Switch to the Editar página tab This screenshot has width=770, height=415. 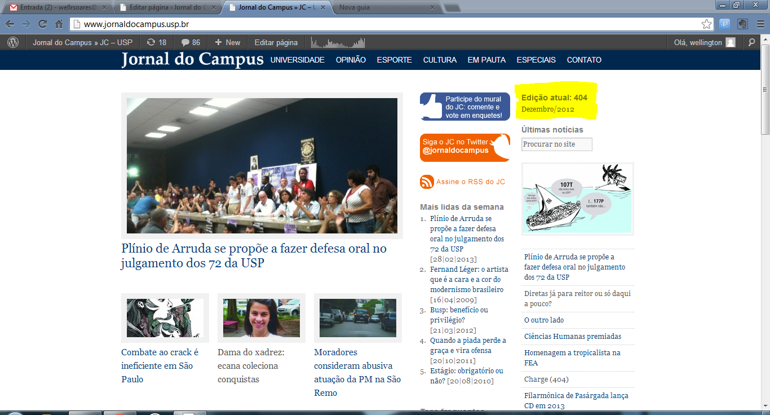point(167,8)
